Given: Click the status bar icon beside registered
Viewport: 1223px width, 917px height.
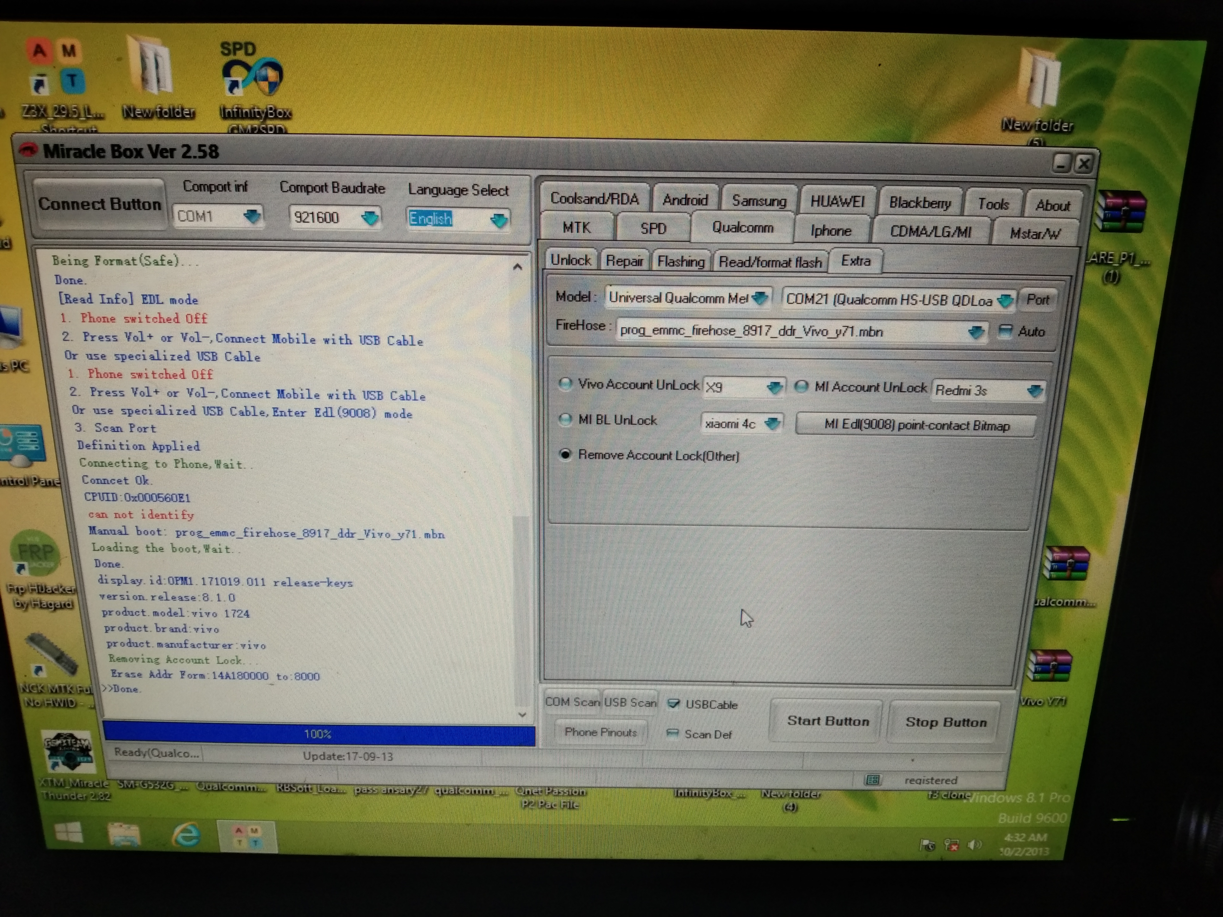Looking at the screenshot, I should (873, 779).
